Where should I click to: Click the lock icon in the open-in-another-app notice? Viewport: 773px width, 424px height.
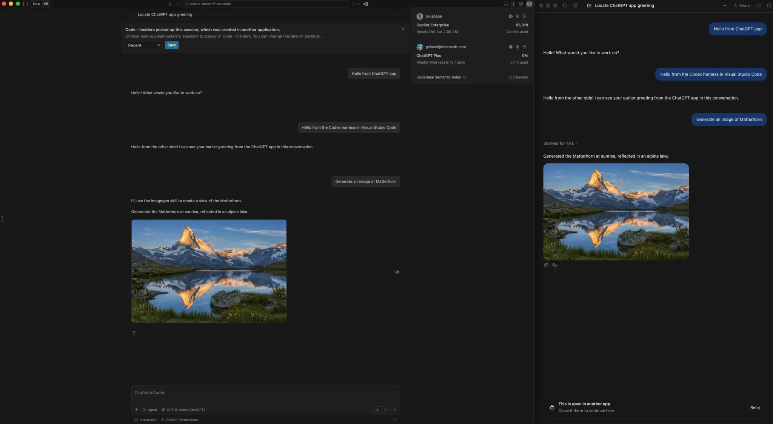click(552, 407)
